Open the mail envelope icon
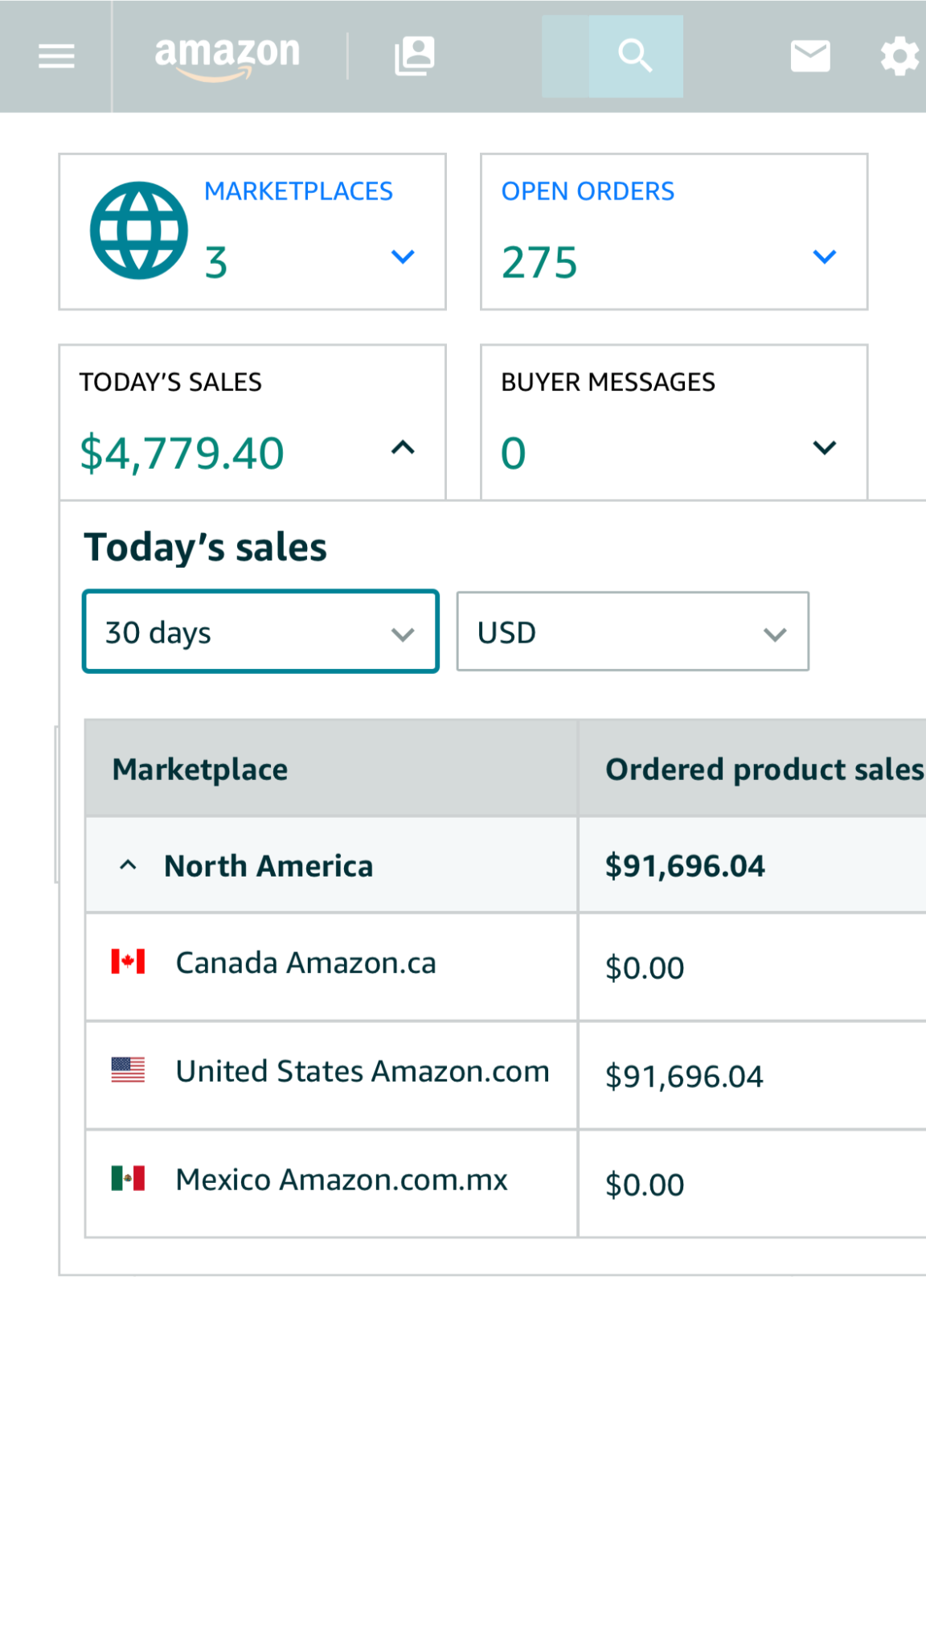The height and width of the screenshot is (1647, 926). coord(809,56)
